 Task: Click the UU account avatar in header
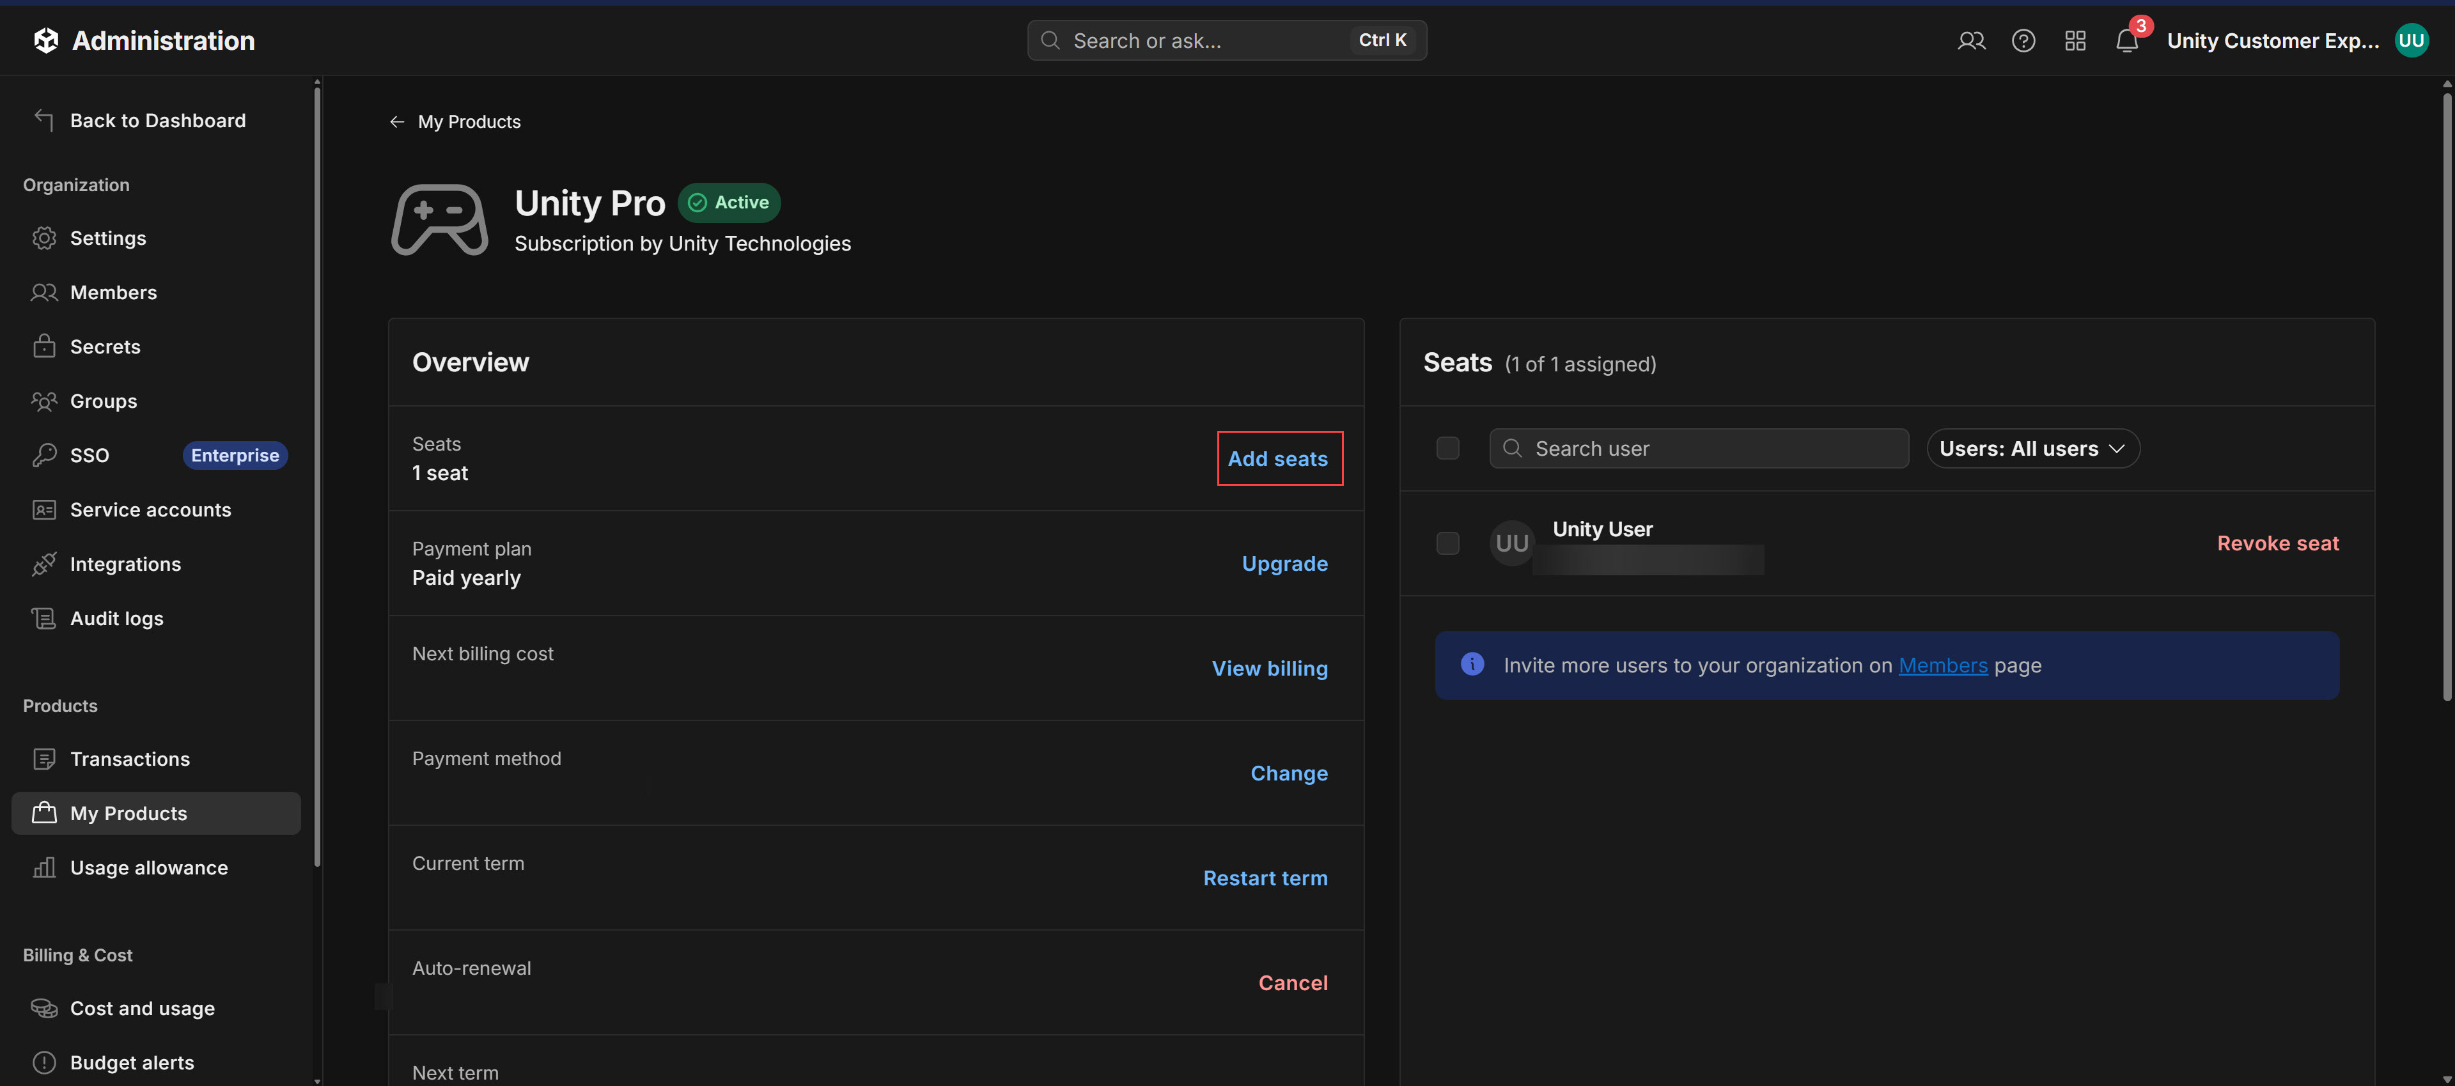tap(2411, 40)
